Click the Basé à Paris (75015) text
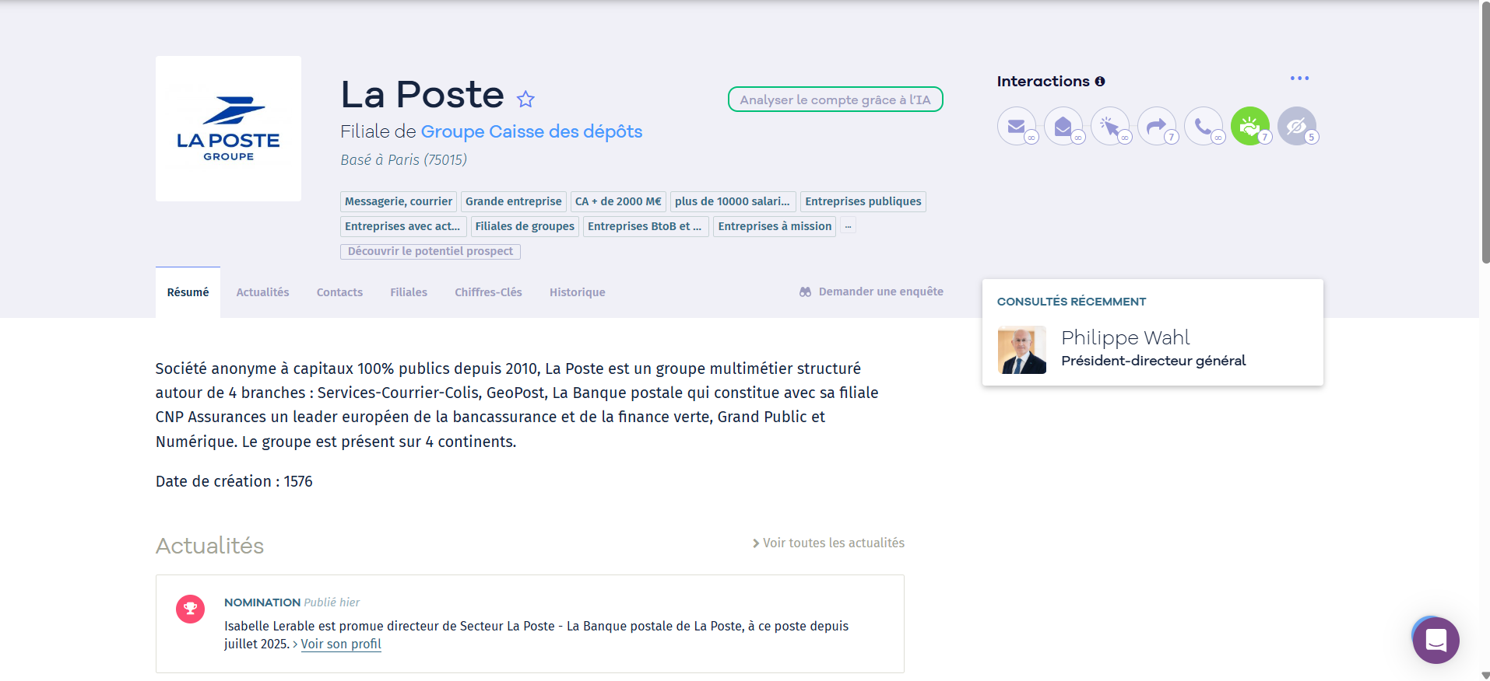 coord(403,159)
